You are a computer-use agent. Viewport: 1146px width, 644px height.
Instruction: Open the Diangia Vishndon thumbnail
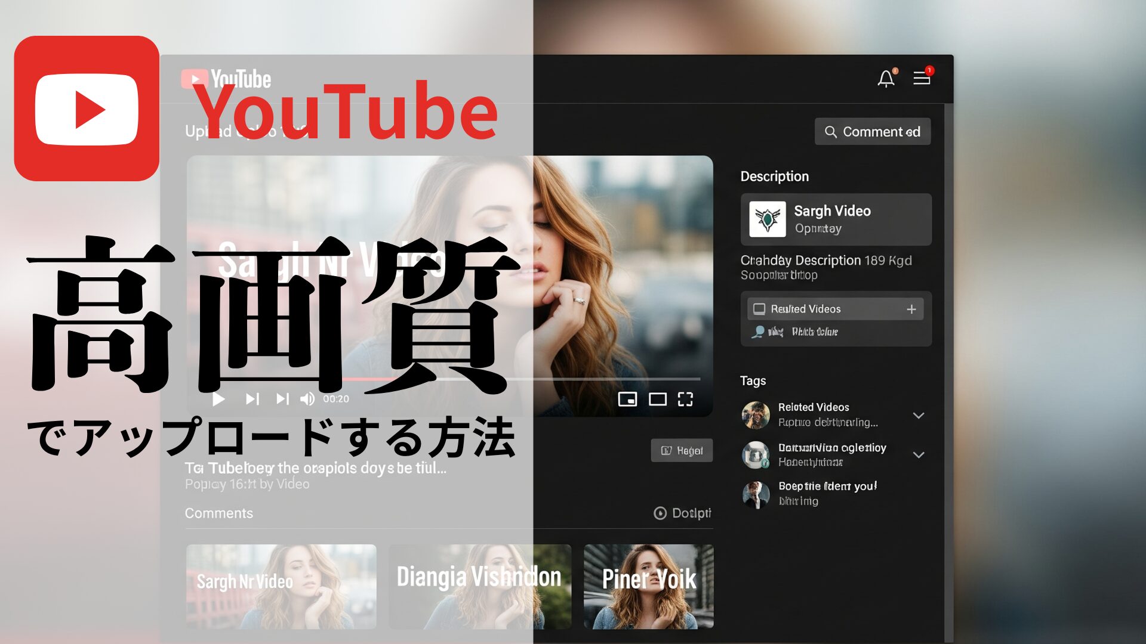point(480,586)
